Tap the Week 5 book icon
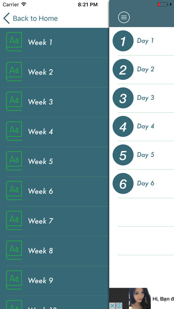 click(14, 161)
